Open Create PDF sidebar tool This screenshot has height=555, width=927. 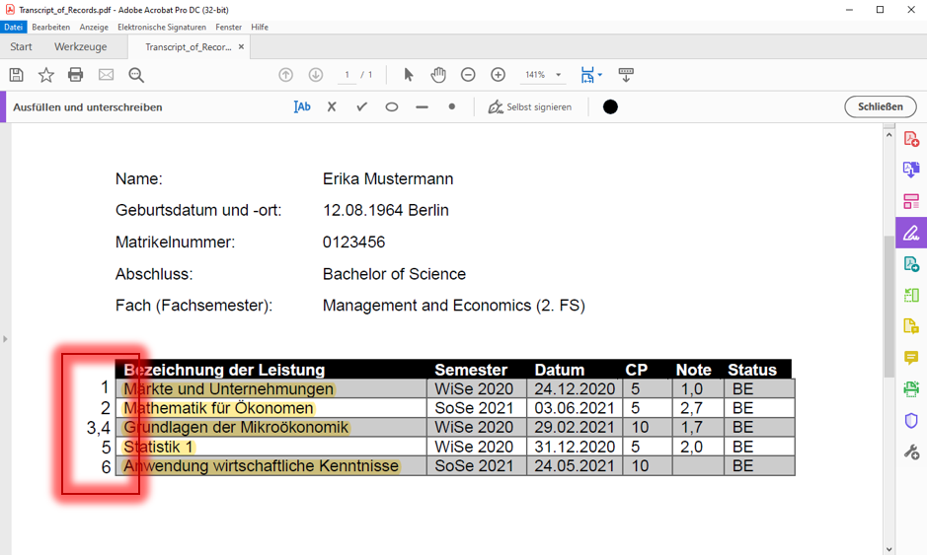pos(911,139)
